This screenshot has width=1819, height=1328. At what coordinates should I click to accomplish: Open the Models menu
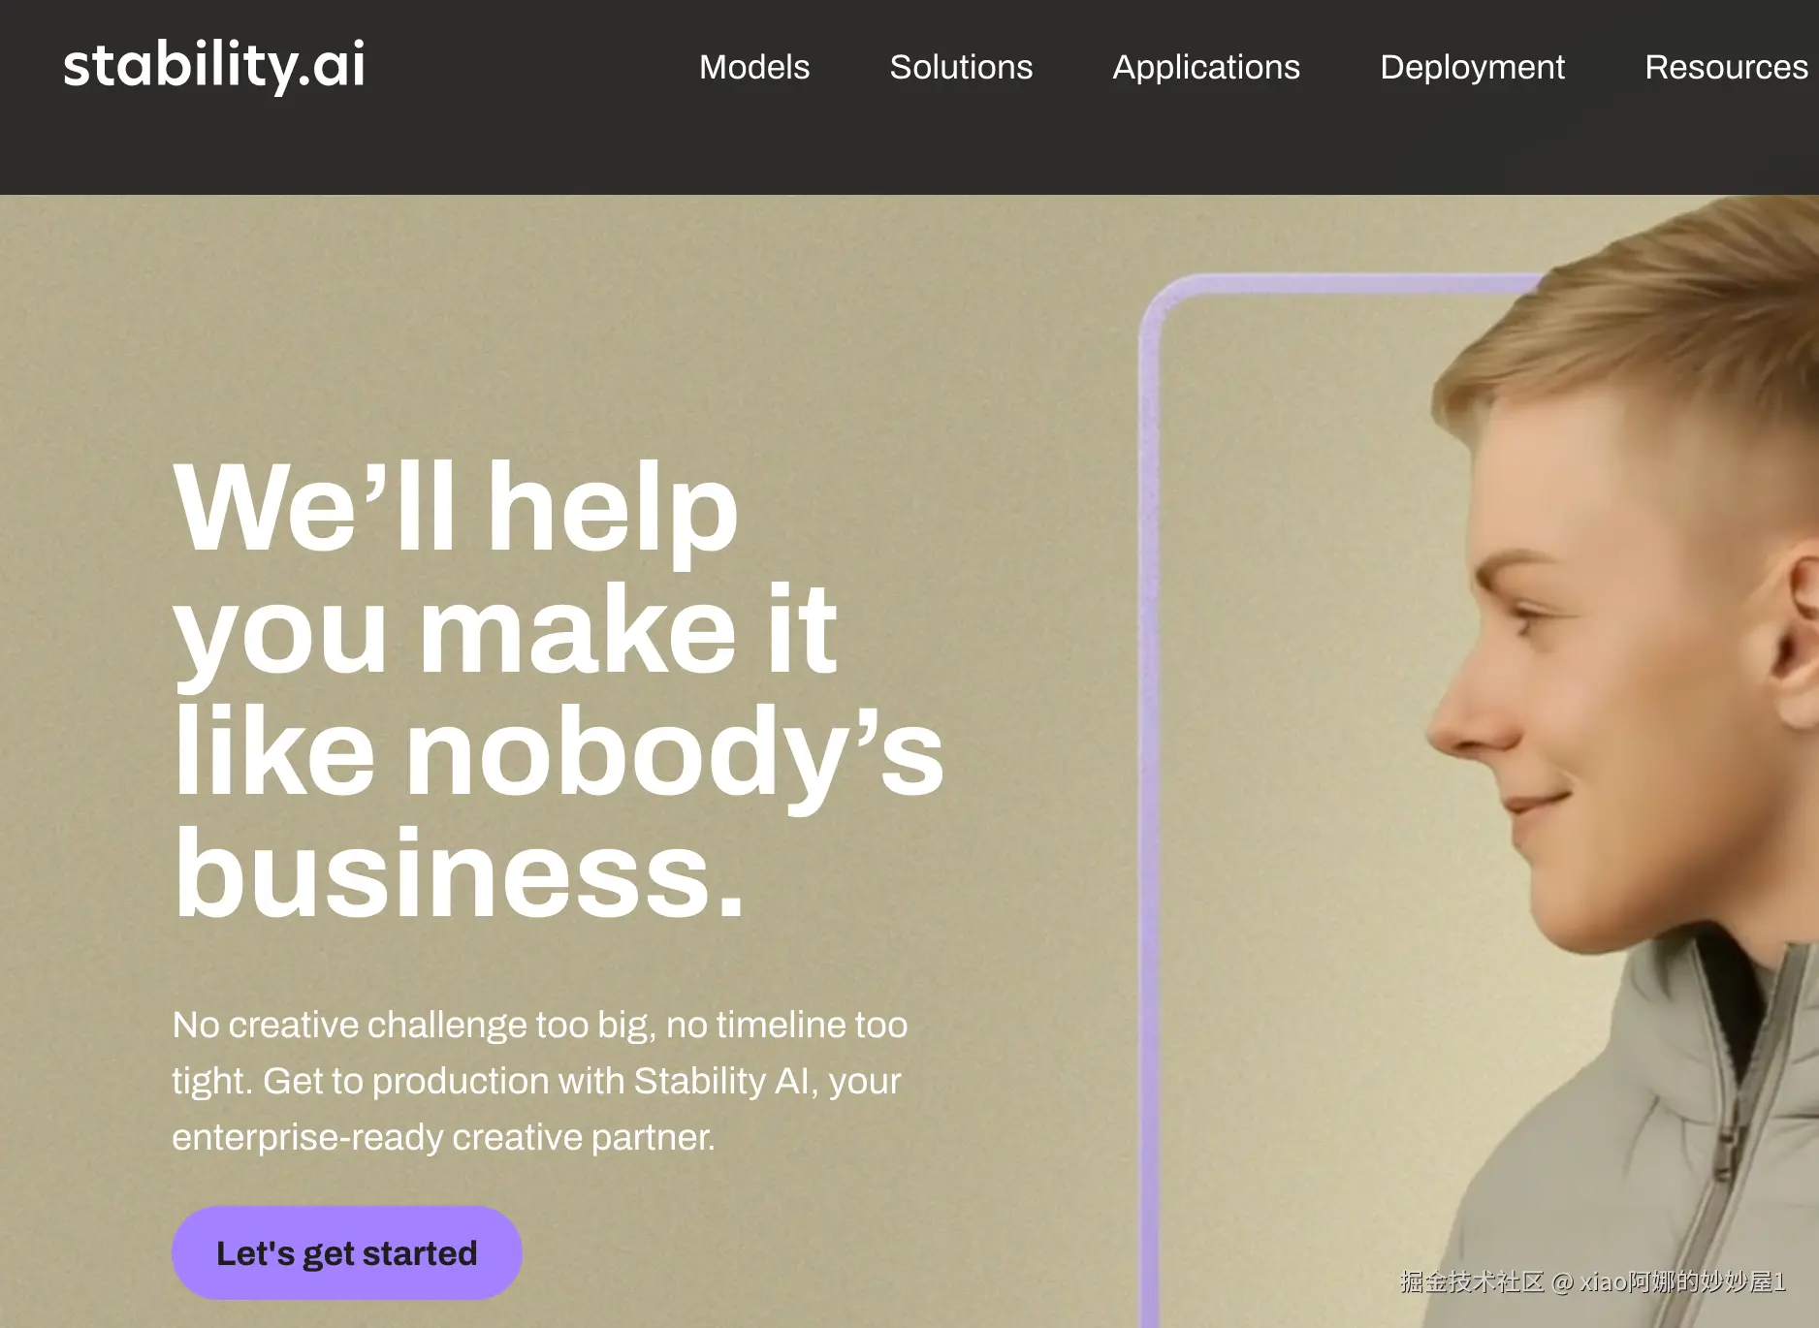(754, 67)
